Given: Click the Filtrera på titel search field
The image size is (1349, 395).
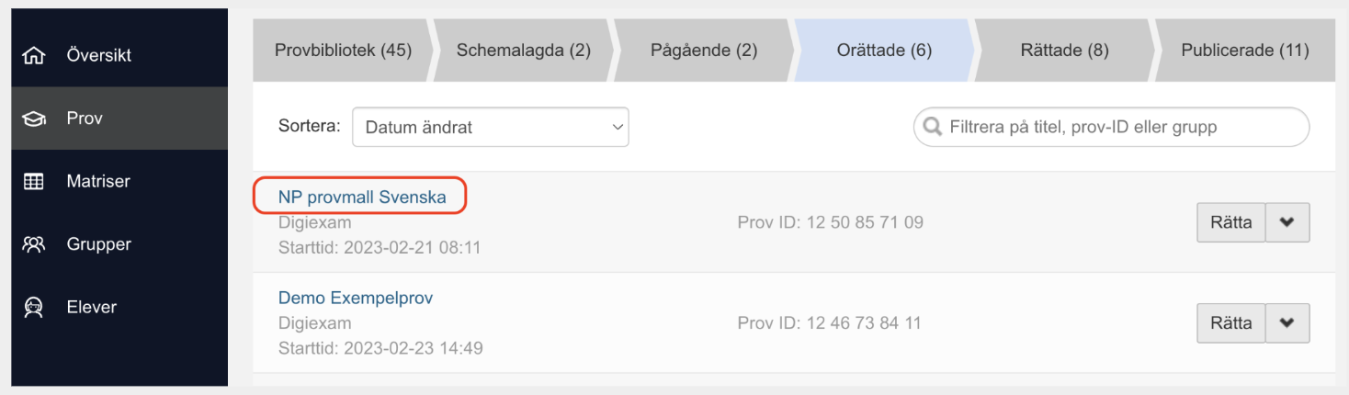Looking at the screenshot, I should click(1111, 127).
